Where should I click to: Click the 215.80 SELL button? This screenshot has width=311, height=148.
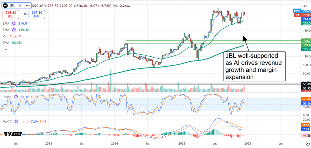pyautogui.click(x=10, y=14)
